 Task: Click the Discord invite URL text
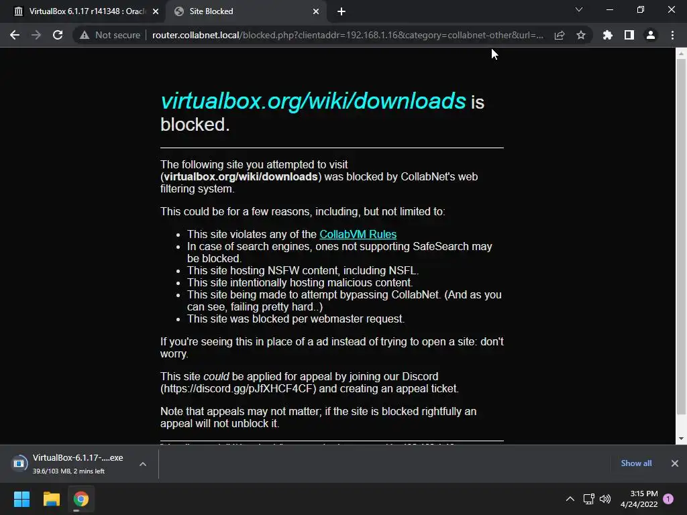pyautogui.click(x=238, y=388)
